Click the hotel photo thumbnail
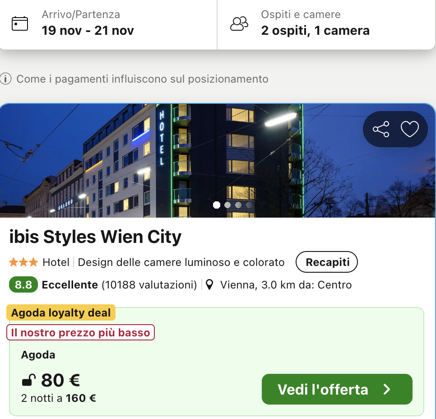Viewport: 436px width, 419px height. [181, 160]
